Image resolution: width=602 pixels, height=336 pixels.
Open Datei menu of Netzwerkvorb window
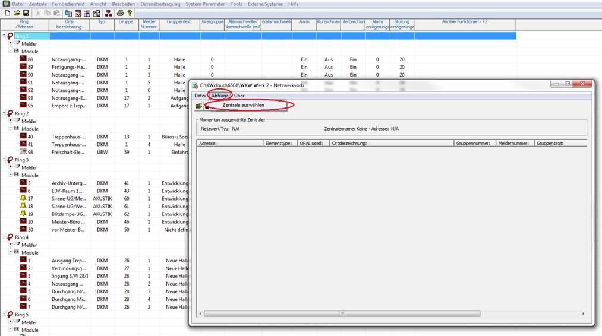pos(200,96)
